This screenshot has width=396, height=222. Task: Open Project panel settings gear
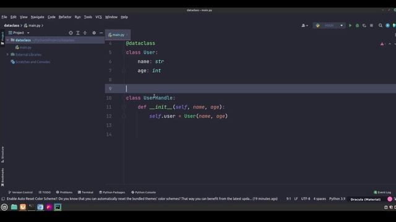(94, 33)
